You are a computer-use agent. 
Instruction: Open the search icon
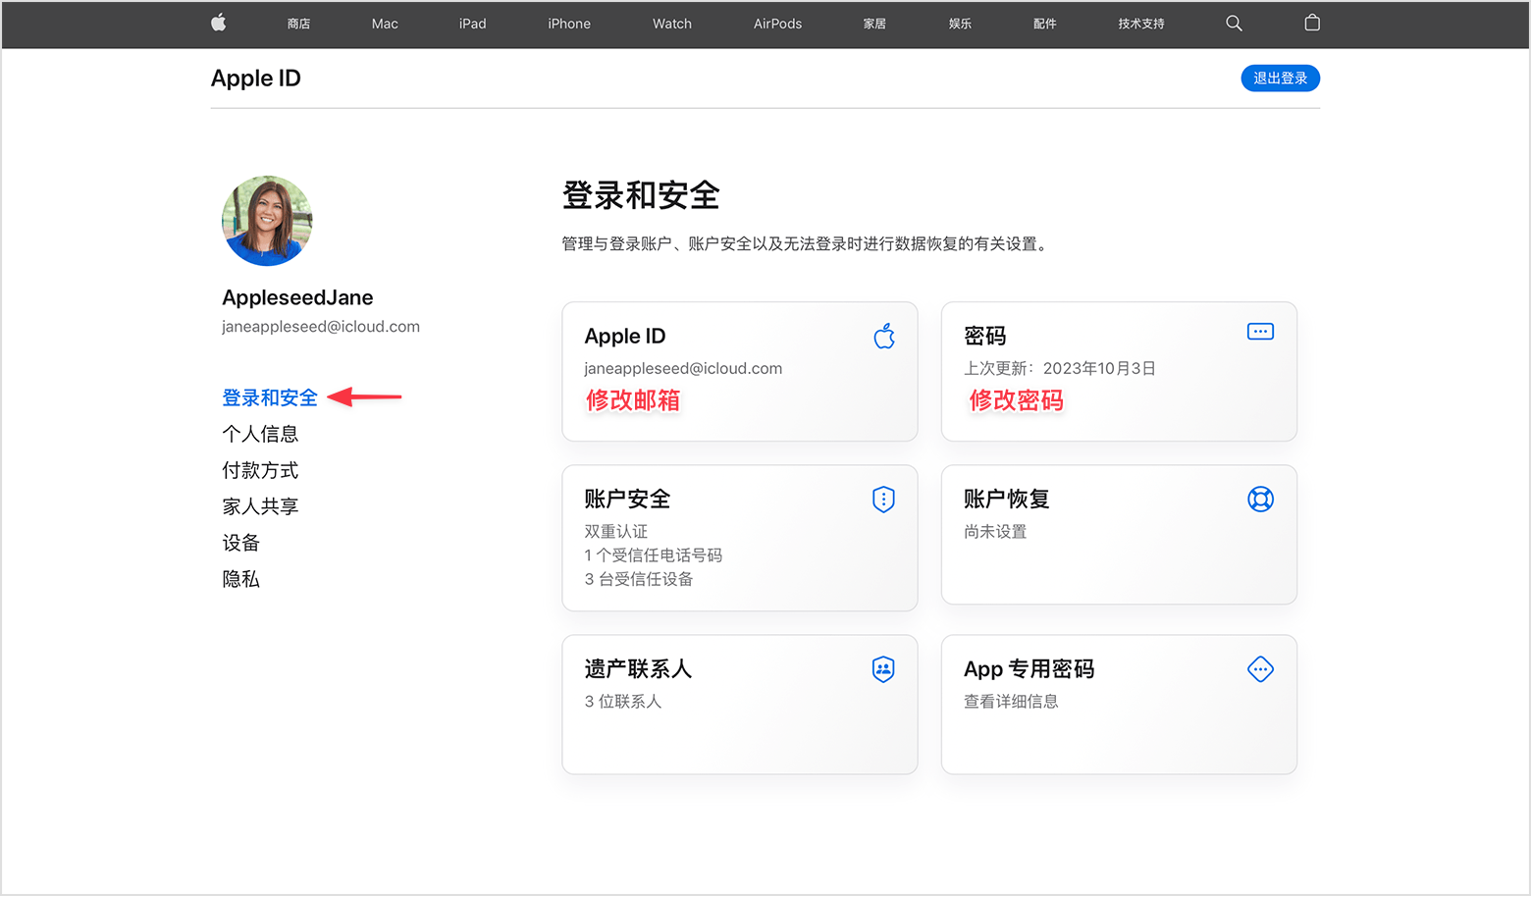click(x=1234, y=23)
